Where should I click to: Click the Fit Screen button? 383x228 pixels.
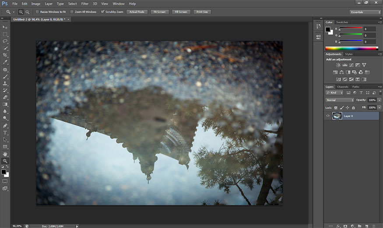pyautogui.click(x=160, y=12)
